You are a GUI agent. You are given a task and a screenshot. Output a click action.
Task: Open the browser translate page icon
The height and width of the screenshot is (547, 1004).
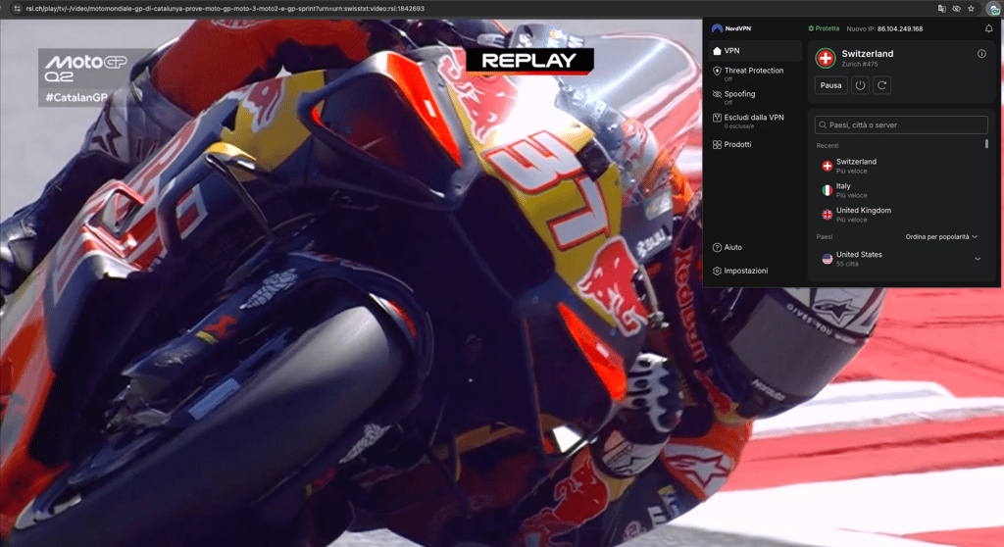942,8
